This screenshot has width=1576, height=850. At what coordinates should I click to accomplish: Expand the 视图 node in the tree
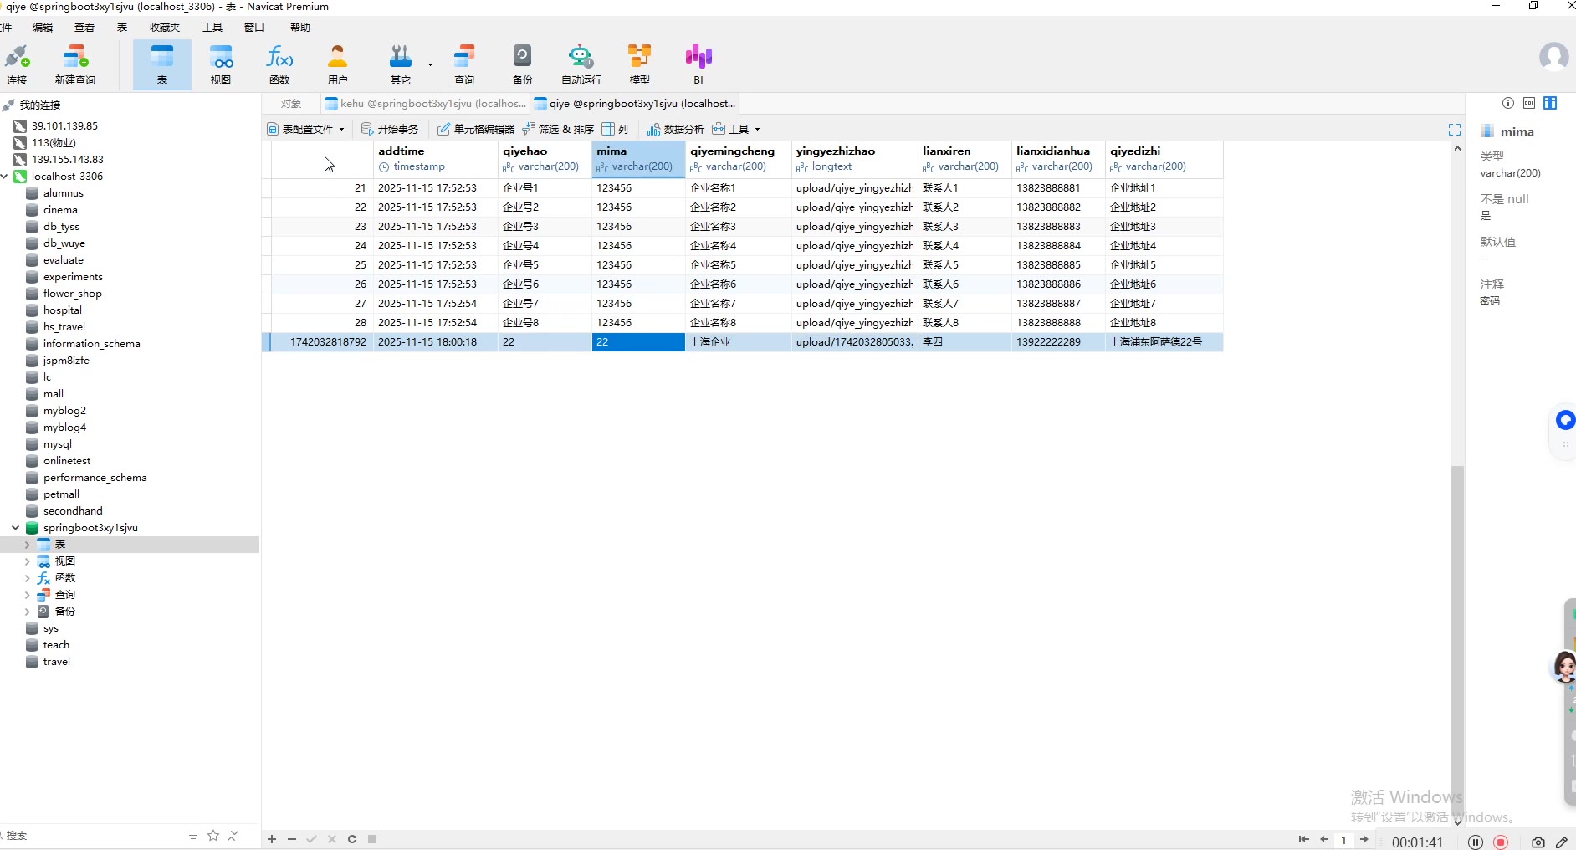[x=28, y=561]
